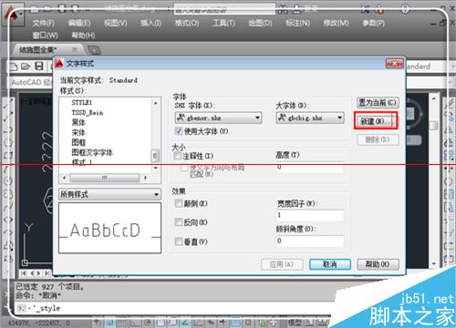This screenshot has height=328, width=456.
Task: Toggle the 颠倒 checkbox
Action: point(179,203)
